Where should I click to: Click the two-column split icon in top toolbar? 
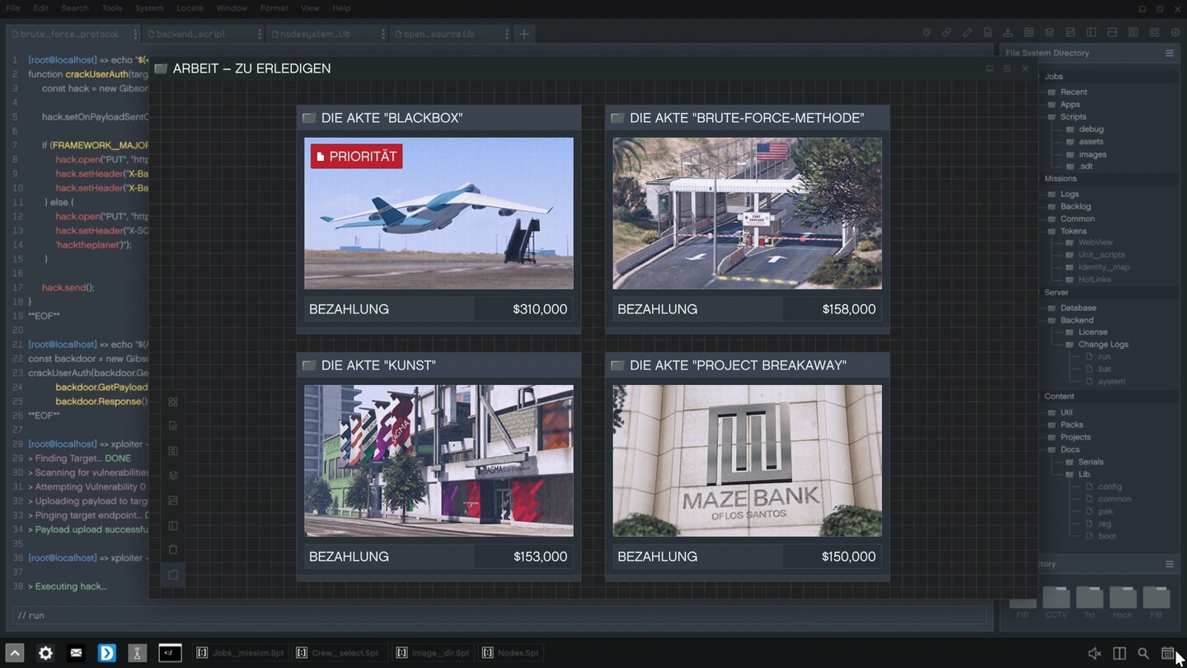point(1091,32)
